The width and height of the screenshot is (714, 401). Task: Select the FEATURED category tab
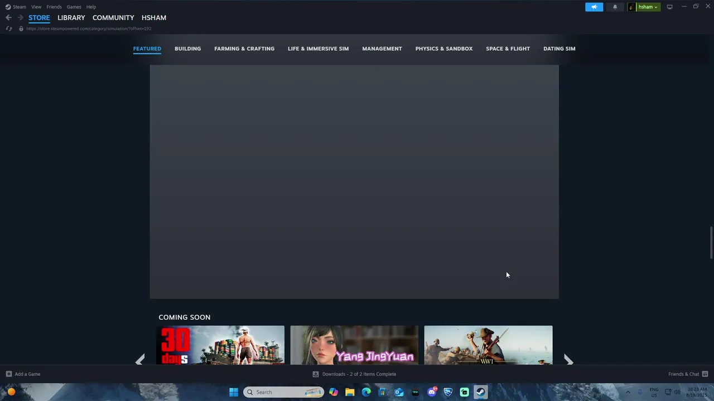pos(147,48)
